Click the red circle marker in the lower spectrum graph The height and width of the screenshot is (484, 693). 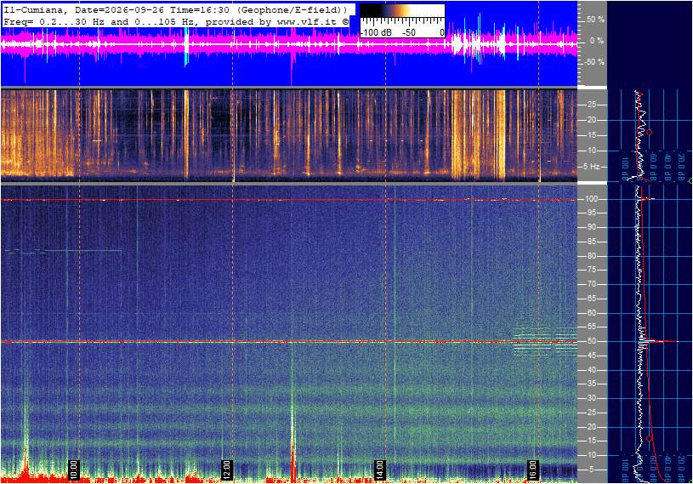[x=650, y=438]
